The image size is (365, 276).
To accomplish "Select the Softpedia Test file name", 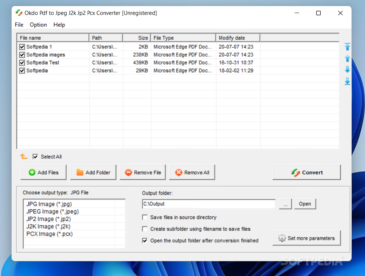I will pos(43,63).
